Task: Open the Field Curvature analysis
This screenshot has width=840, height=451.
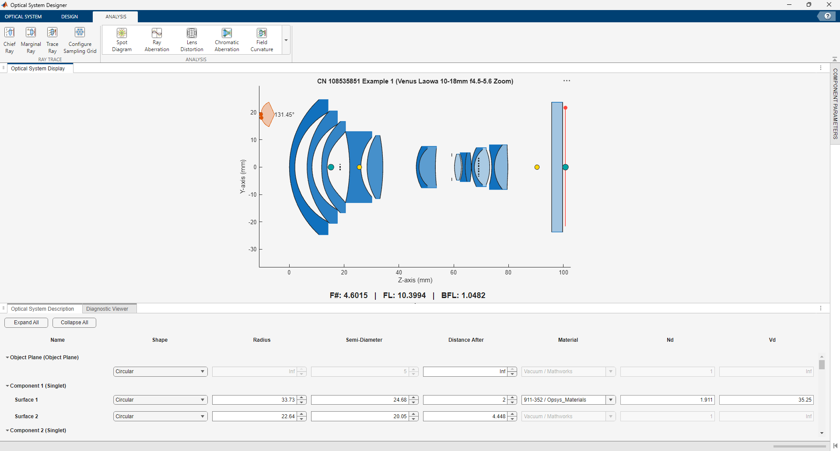Action: click(261, 39)
